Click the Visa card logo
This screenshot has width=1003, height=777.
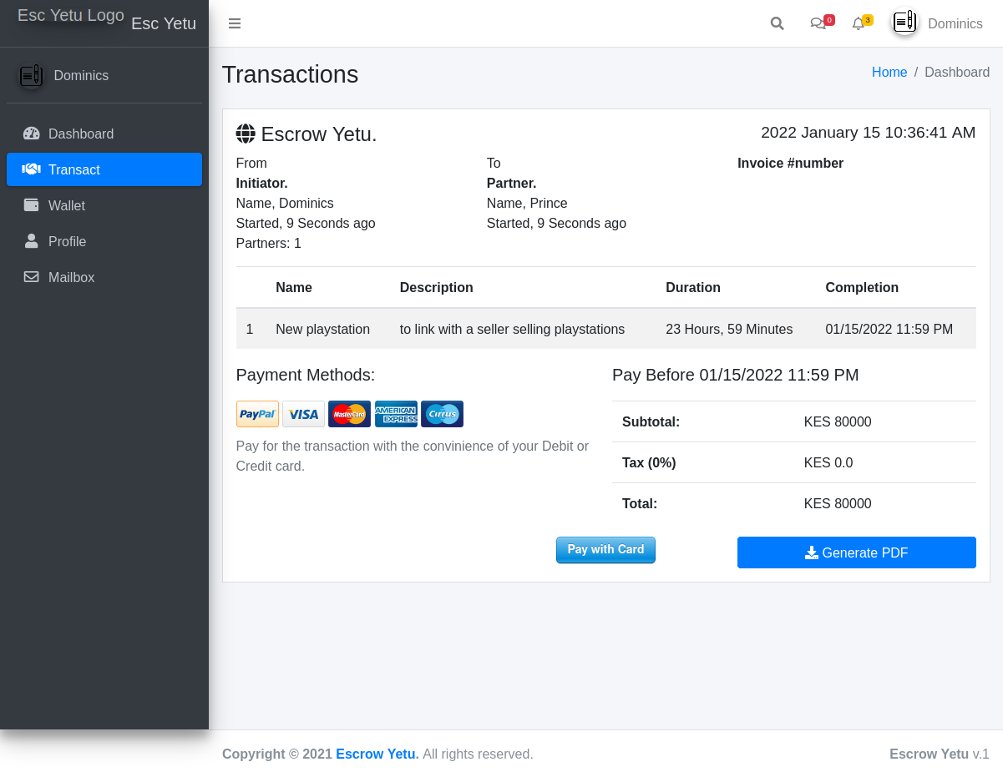pos(303,414)
